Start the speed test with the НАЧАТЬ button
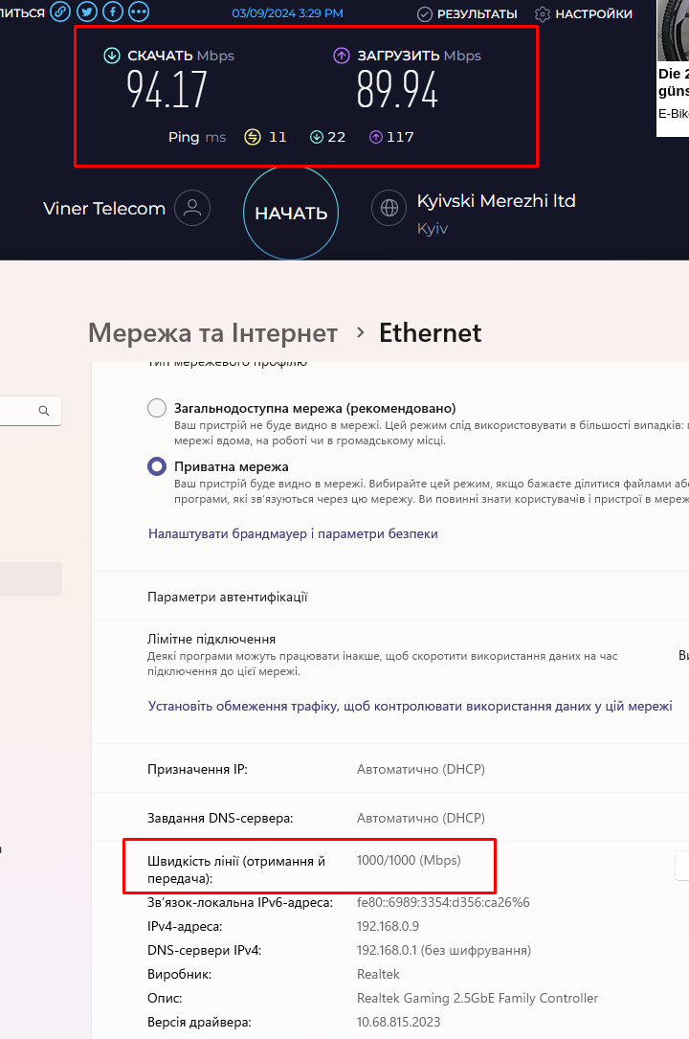This screenshot has height=1039, width=689. pos(291,213)
